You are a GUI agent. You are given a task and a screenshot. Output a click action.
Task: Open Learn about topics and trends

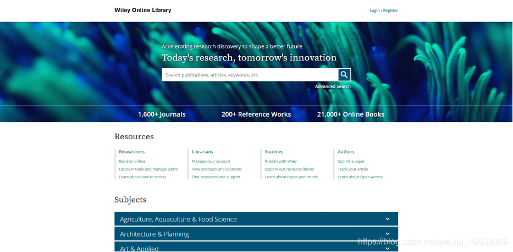pos(291,177)
